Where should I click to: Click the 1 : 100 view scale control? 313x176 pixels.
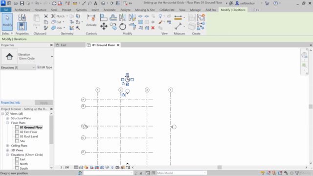tap(65, 167)
